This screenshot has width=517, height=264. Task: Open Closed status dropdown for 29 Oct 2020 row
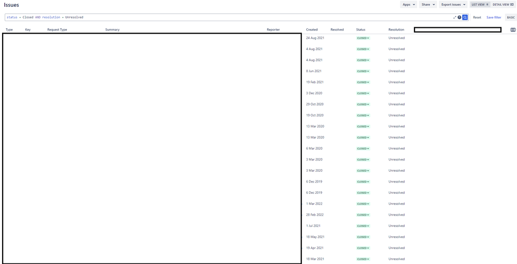(x=363, y=105)
